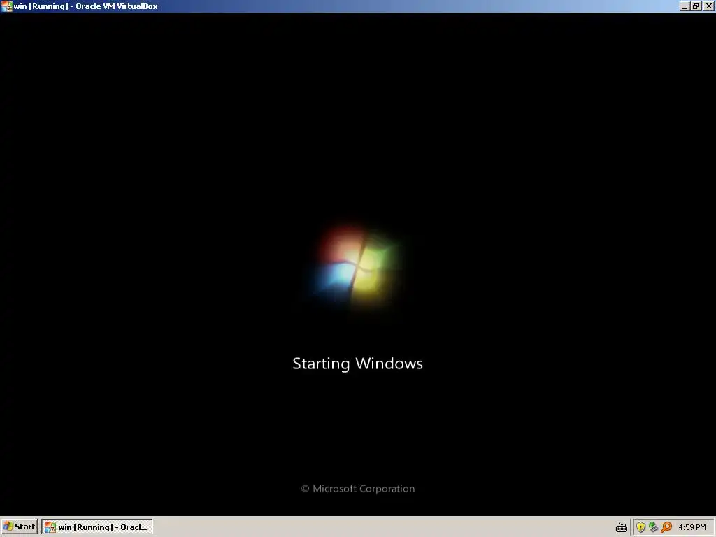Click the window title bar text
Viewport: 716px width, 537px height.
point(85,6)
